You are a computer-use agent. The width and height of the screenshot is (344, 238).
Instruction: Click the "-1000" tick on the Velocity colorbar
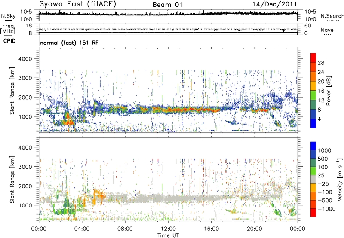(326, 209)
